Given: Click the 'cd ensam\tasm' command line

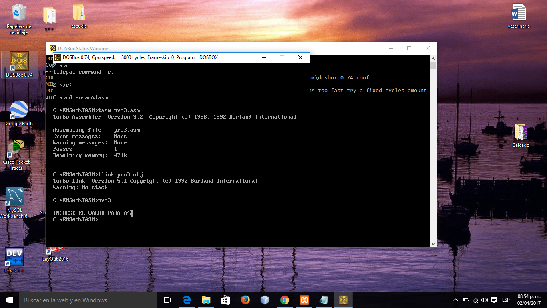Looking at the screenshot, I should pos(80,98).
